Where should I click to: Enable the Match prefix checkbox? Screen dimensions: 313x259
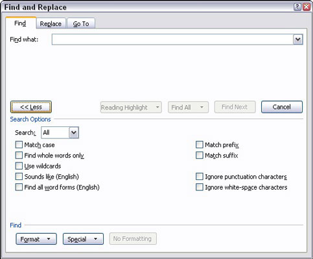click(200, 144)
